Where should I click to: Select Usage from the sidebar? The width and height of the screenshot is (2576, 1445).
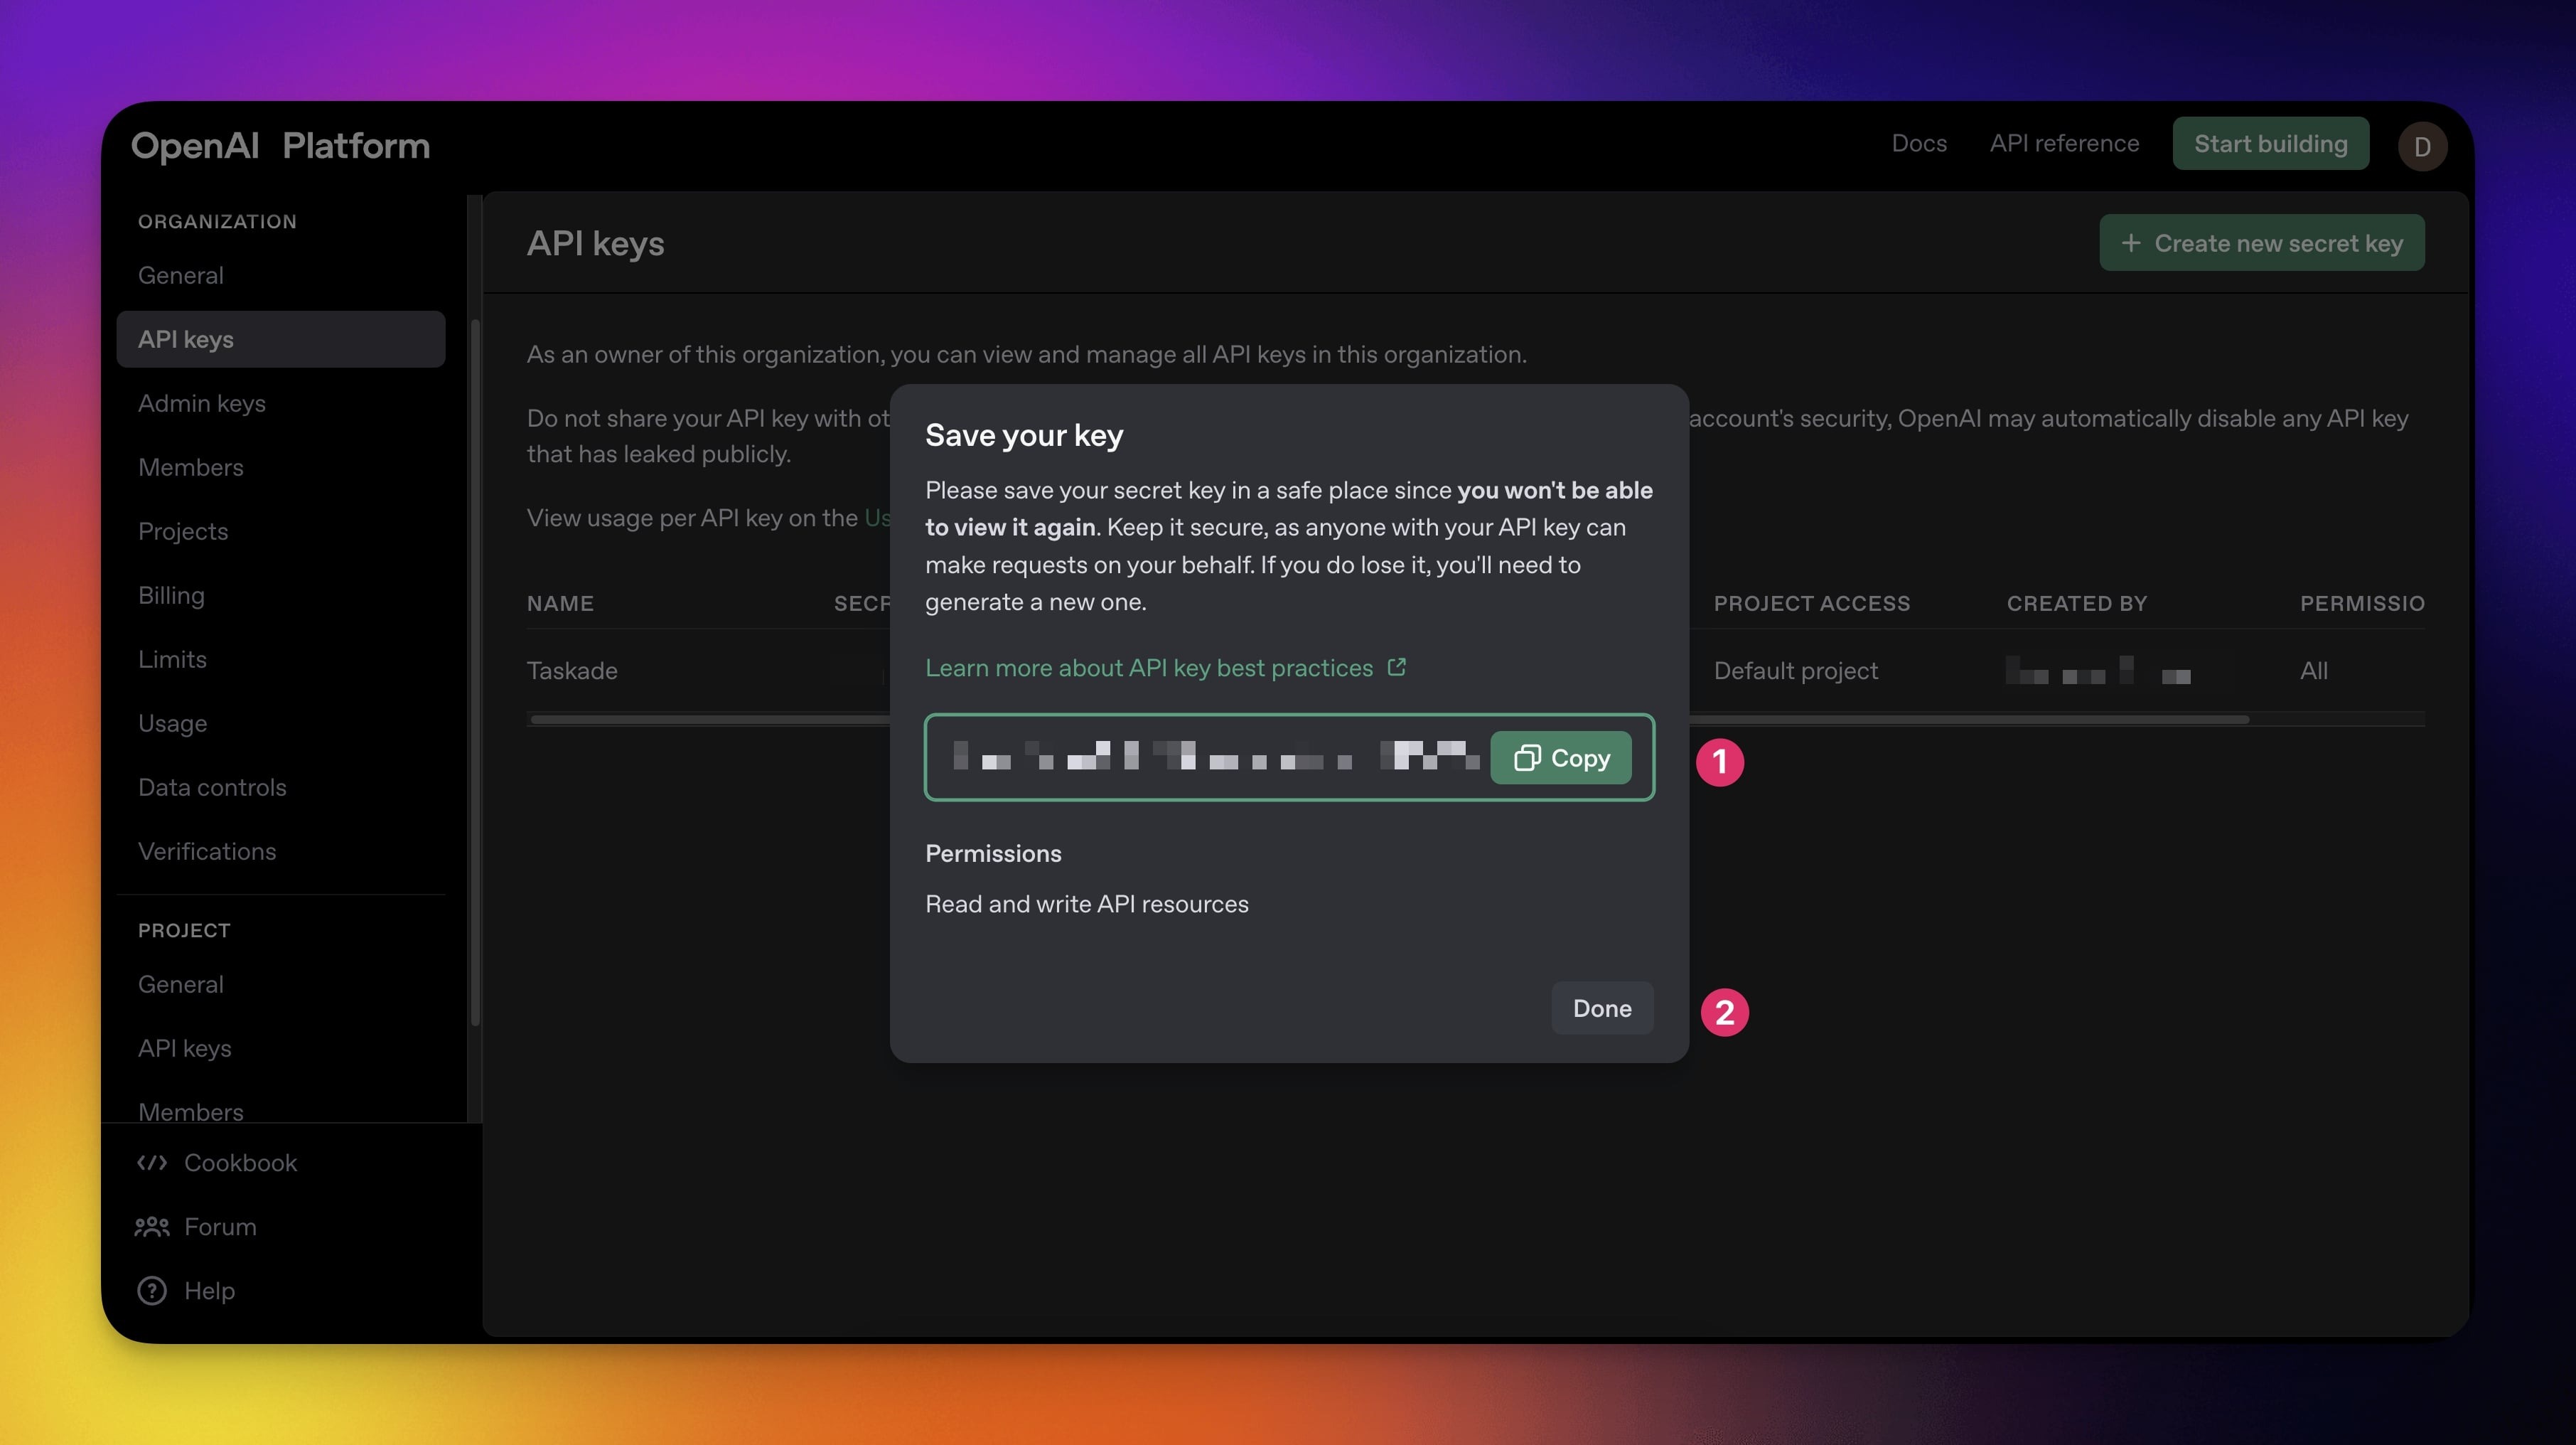[x=172, y=723]
